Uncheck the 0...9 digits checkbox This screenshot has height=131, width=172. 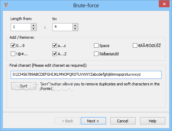(13, 46)
